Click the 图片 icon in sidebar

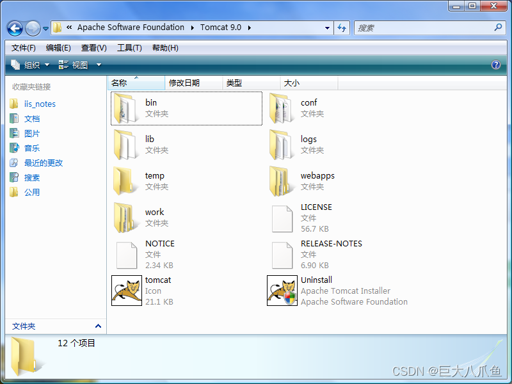click(13, 133)
